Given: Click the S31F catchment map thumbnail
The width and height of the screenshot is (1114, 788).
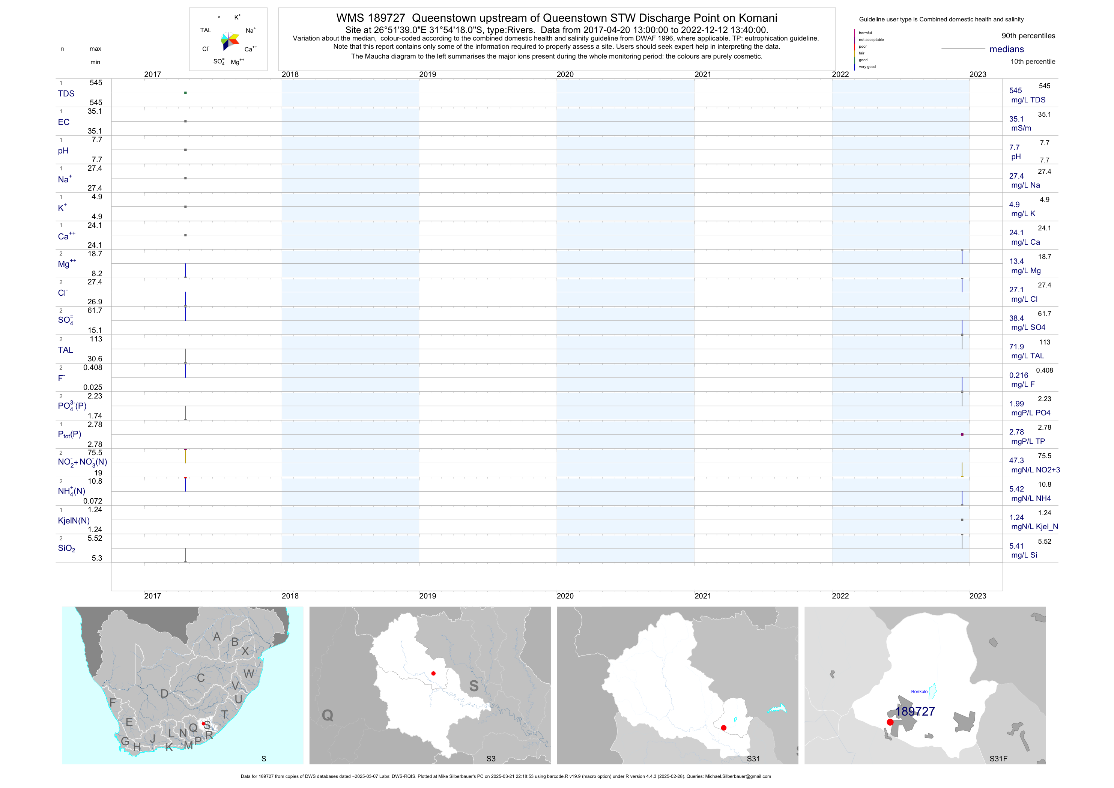Looking at the screenshot, I should coord(925,685).
